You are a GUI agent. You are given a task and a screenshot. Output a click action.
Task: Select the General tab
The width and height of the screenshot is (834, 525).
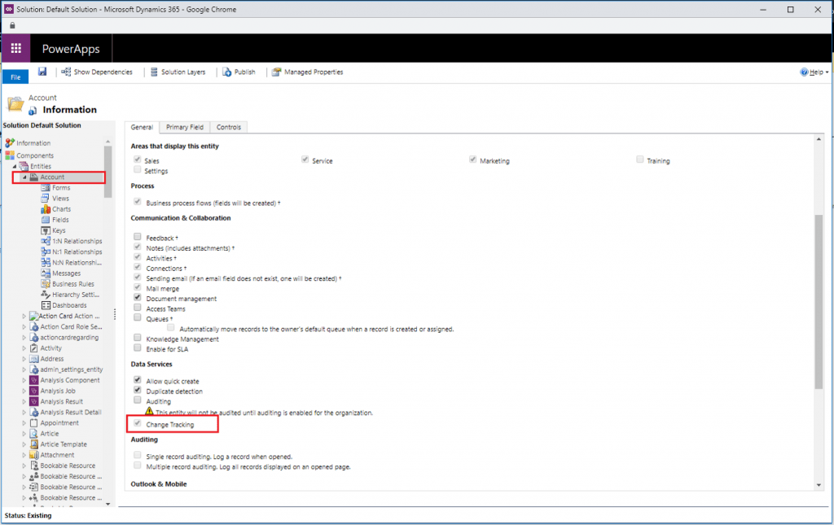click(x=142, y=128)
